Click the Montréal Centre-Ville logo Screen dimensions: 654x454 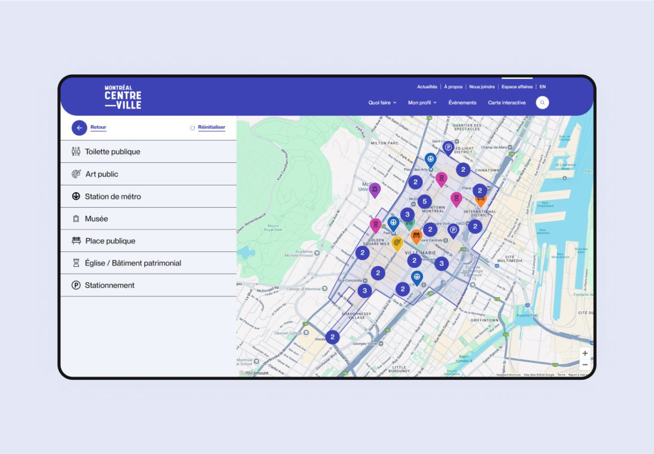point(123,97)
